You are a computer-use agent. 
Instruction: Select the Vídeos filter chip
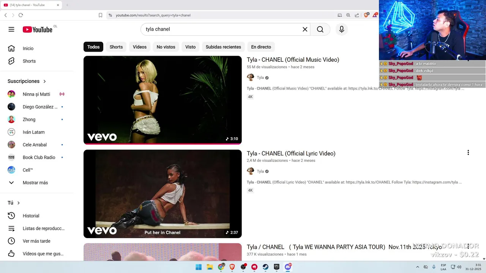140,47
